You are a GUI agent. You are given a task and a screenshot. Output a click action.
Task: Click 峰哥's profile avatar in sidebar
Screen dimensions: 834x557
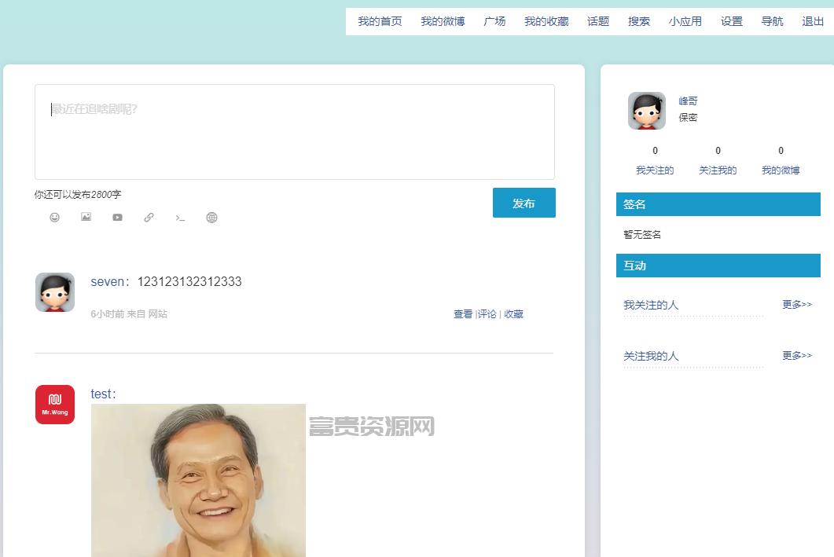click(647, 111)
